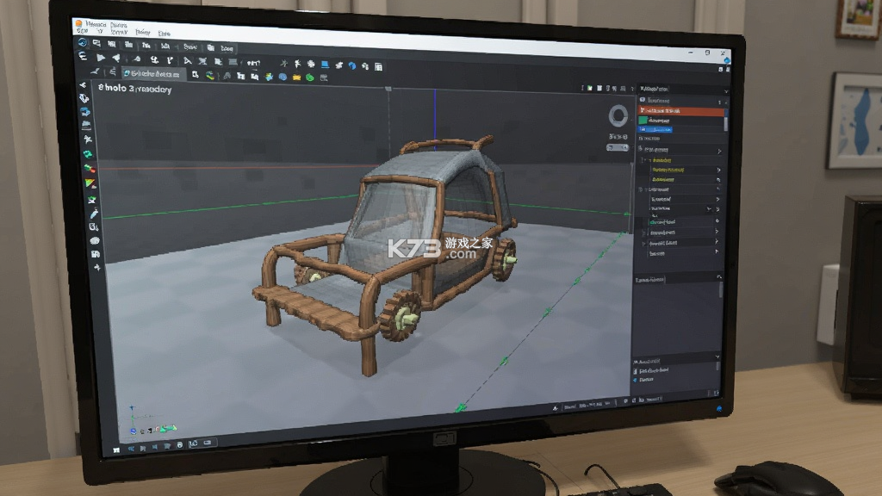Switch to the open document tab in the toolbar
The height and width of the screenshot is (496, 882).
pos(152,74)
